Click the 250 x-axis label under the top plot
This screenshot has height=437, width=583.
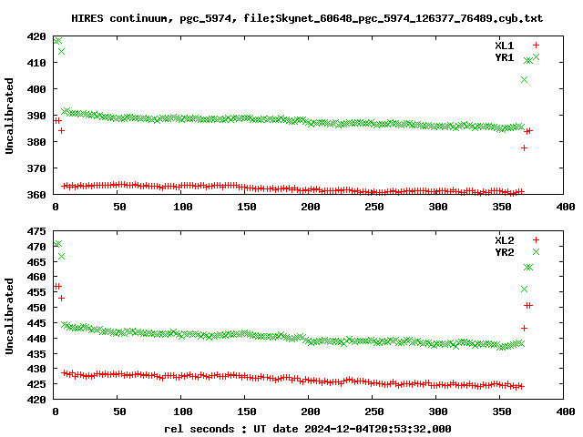click(x=374, y=207)
